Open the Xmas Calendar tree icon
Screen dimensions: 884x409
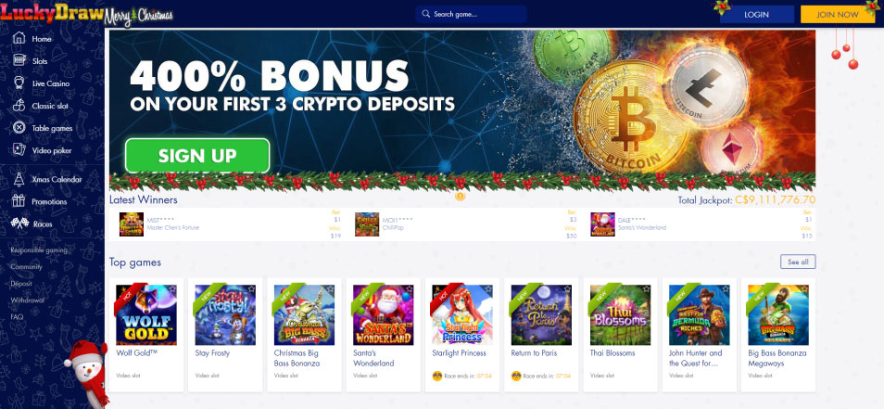[x=19, y=179]
